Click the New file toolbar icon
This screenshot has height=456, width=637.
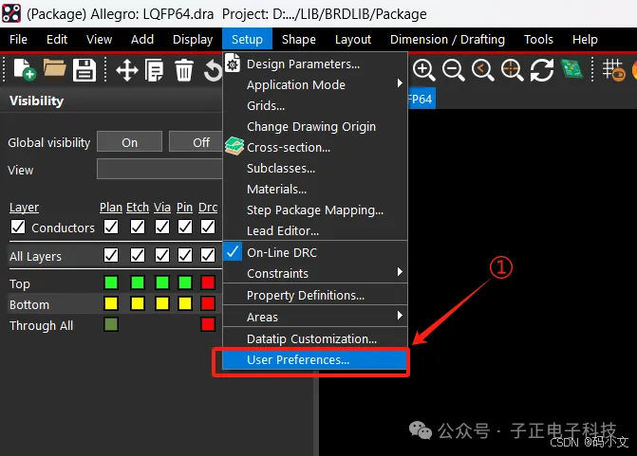click(x=25, y=69)
